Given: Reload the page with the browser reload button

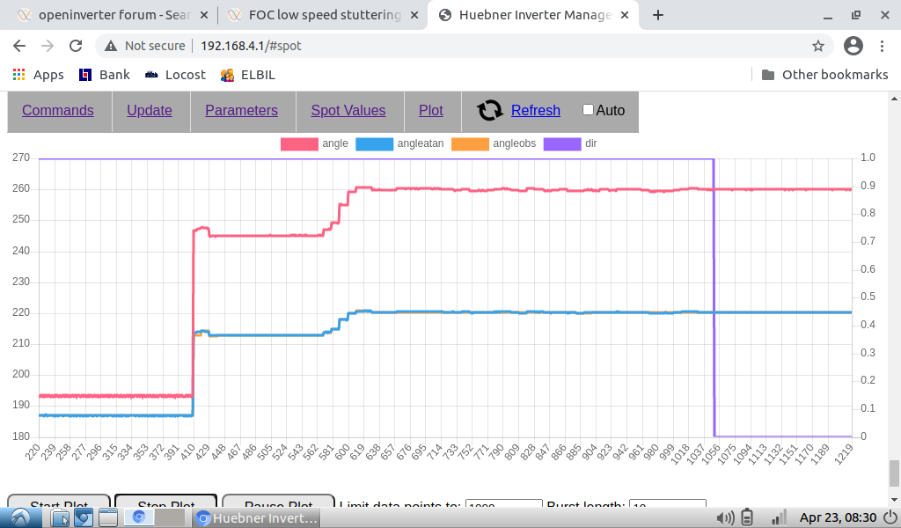Looking at the screenshot, I should (76, 46).
